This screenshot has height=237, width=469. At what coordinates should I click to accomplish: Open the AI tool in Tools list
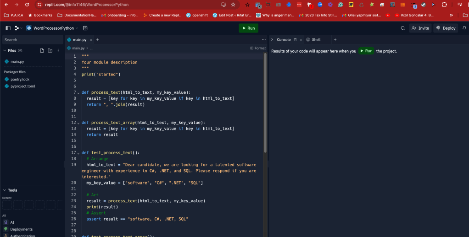[12, 222]
